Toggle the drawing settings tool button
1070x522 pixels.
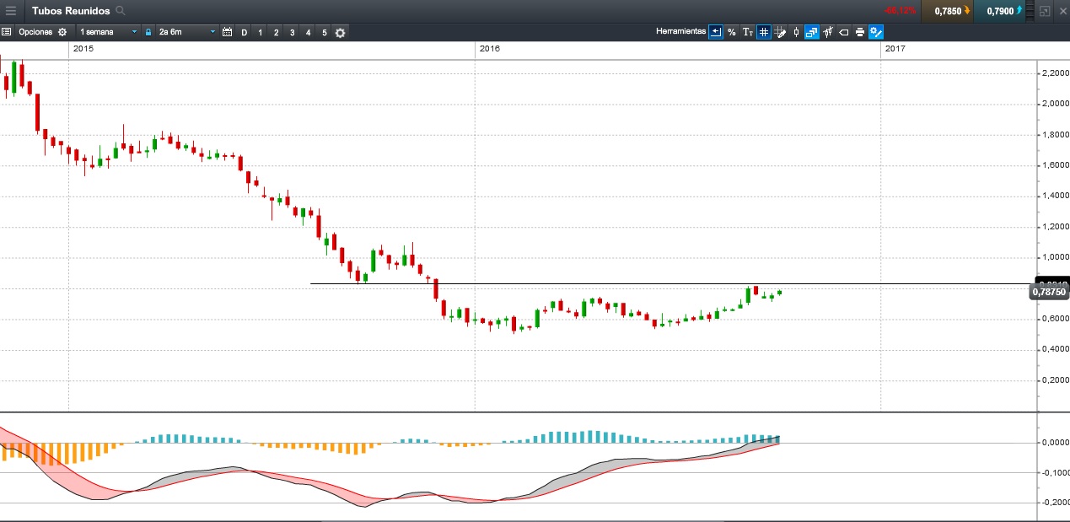pos(876,32)
